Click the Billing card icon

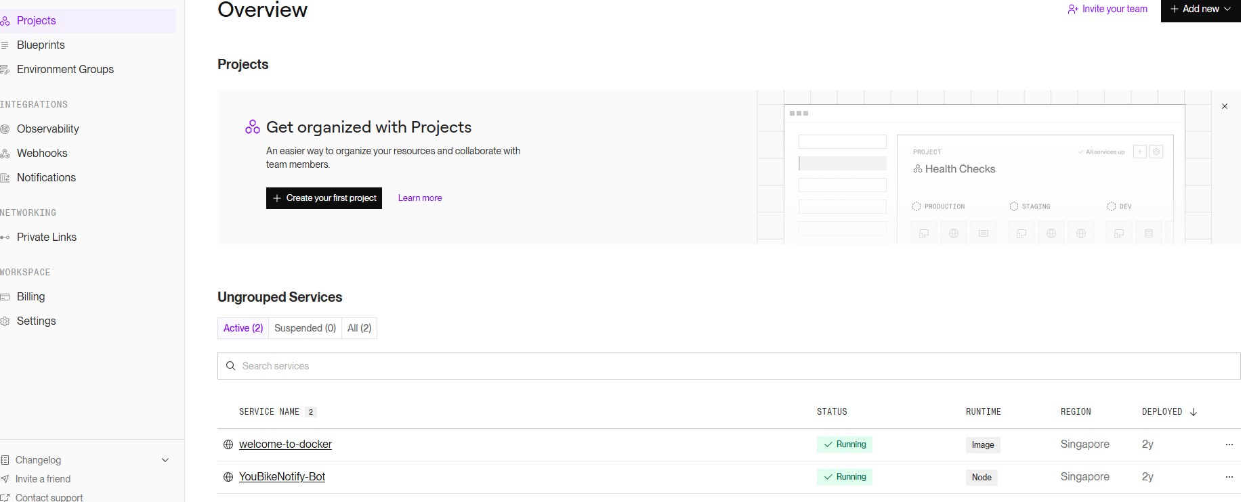pos(5,297)
